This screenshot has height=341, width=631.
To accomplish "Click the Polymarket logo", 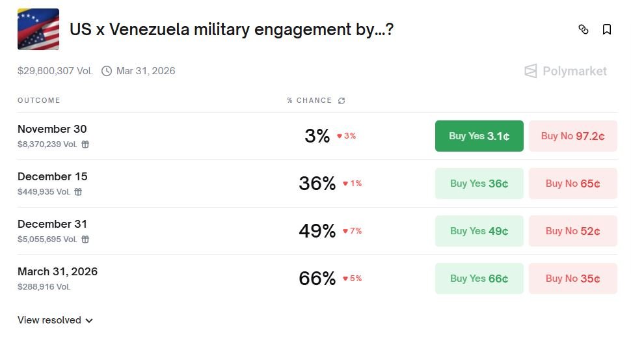I will coord(565,71).
